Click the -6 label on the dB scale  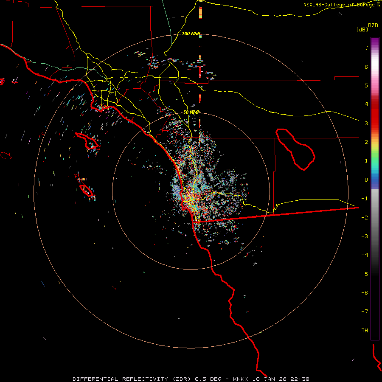click(x=365, y=292)
